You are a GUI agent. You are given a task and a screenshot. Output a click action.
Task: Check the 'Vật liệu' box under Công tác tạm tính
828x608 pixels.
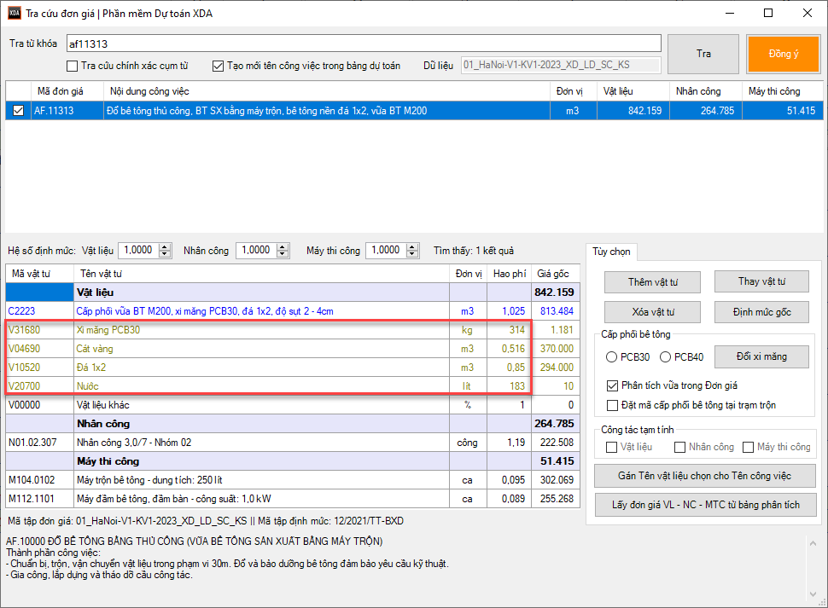click(611, 447)
